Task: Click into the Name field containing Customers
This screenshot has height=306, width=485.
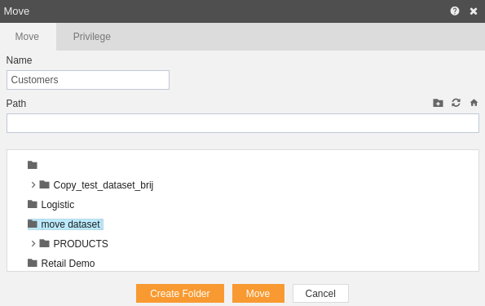Action: coord(88,80)
